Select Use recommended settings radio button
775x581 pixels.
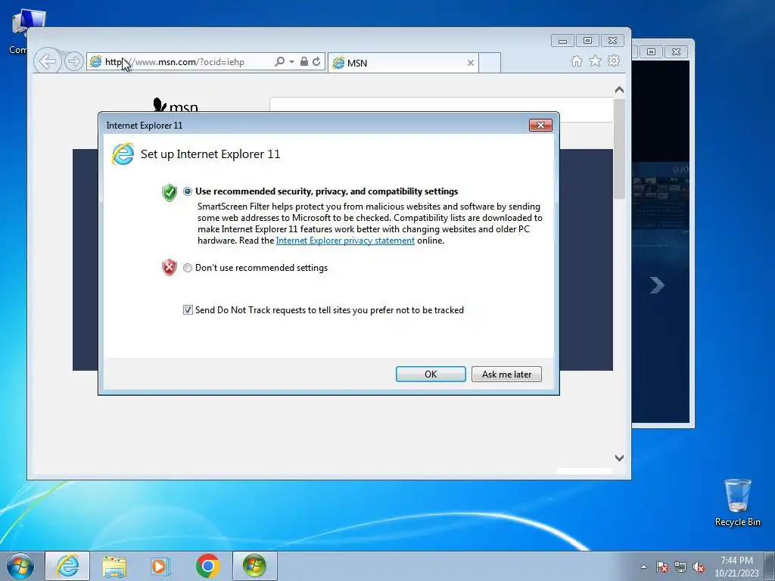pyautogui.click(x=188, y=191)
